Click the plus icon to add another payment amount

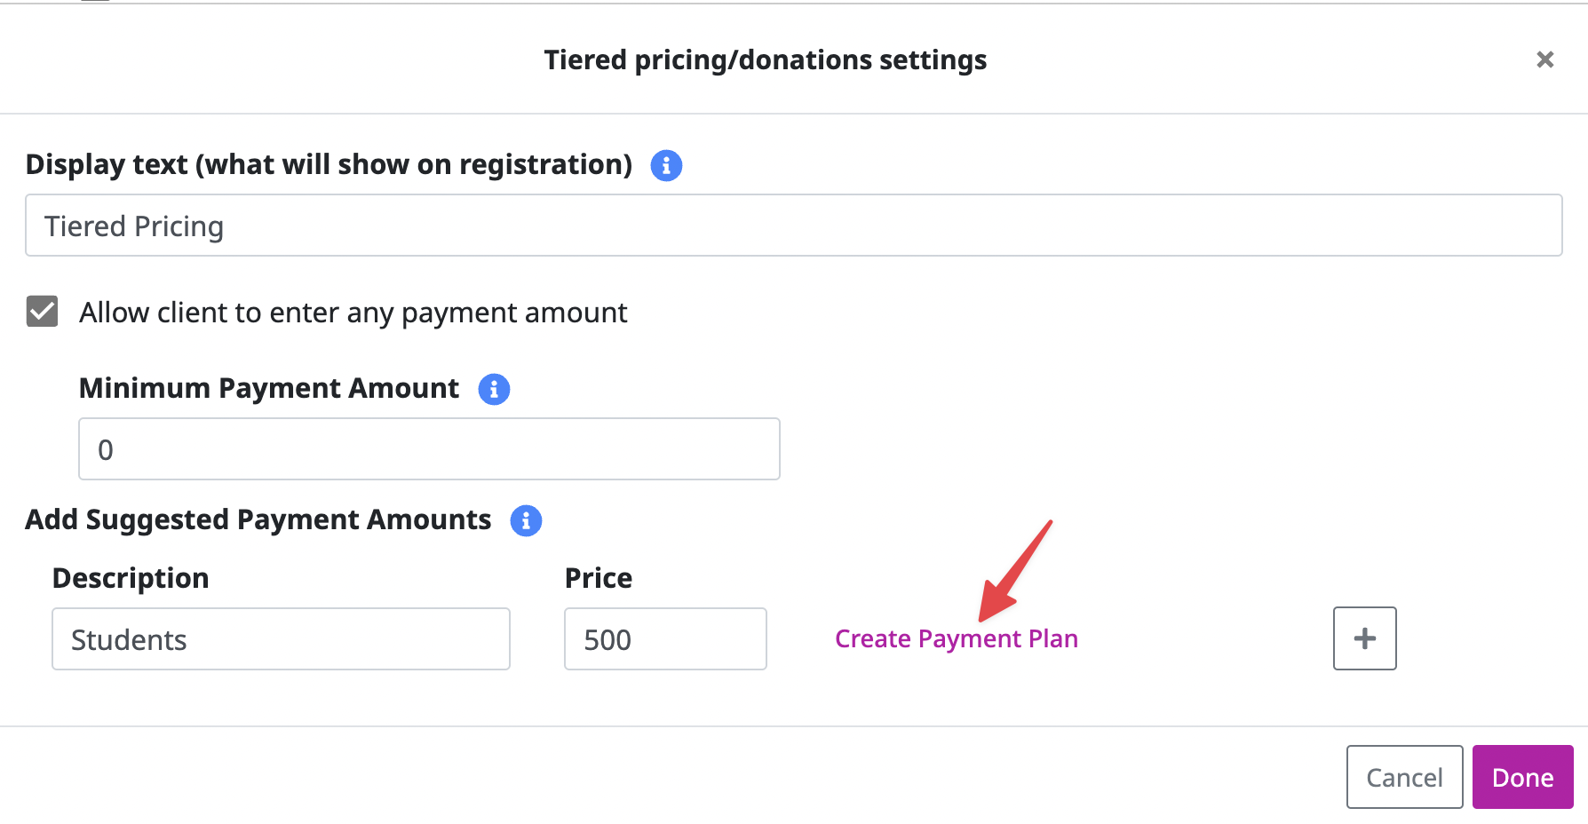pyautogui.click(x=1364, y=638)
